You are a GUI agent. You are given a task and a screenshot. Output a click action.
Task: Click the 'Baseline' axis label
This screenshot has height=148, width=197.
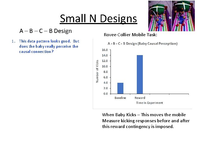point(120,98)
